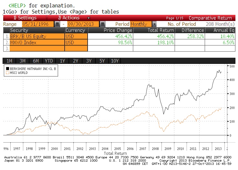Click the Comparative Return title

tap(210, 18)
